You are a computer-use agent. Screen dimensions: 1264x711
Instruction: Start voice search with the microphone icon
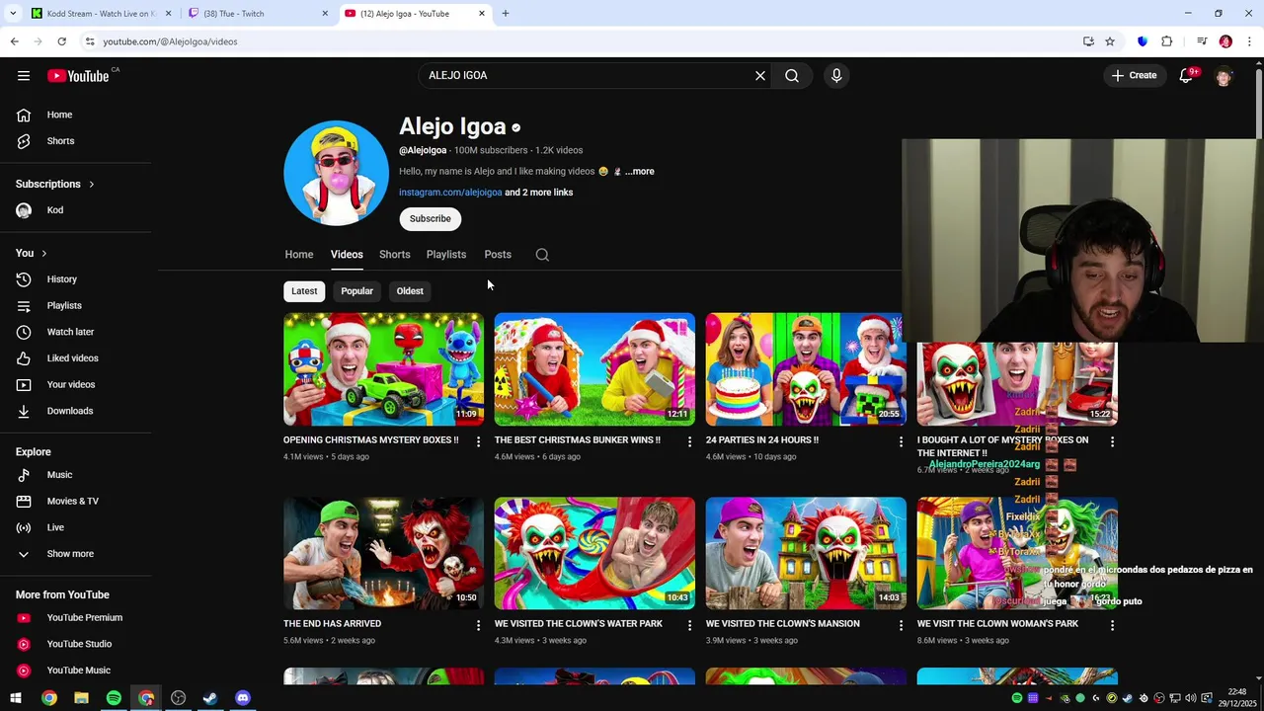[836, 75]
